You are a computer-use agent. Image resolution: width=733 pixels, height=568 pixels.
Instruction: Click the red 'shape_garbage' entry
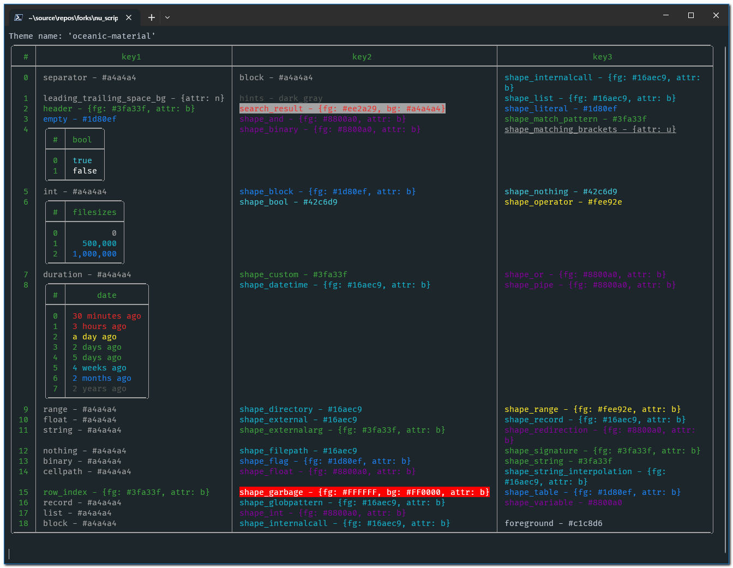364,492
